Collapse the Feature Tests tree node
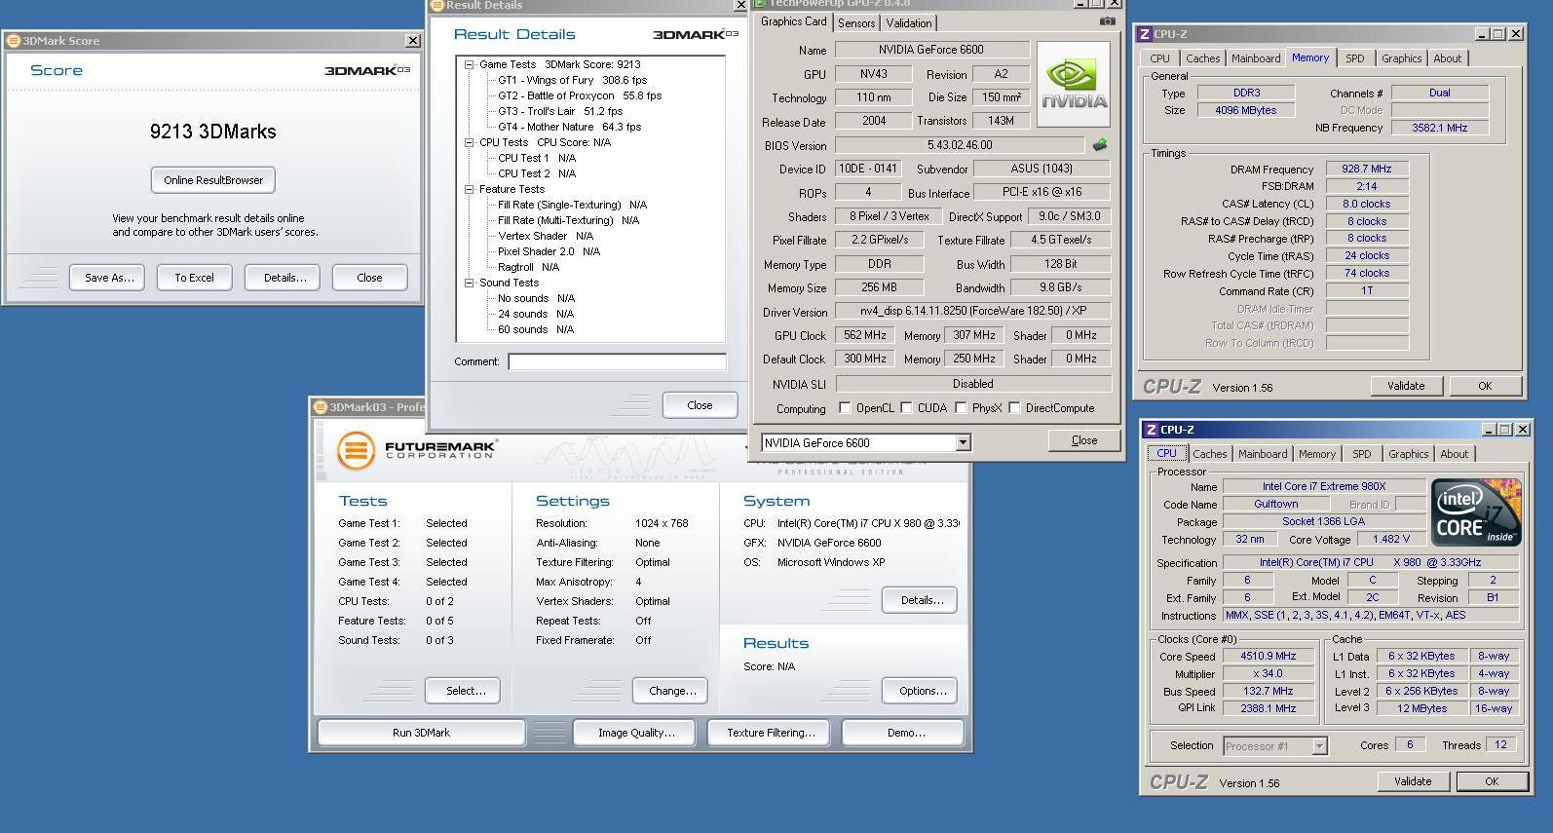Viewport: 1553px width, 833px height. pyautogui.click(x=469, y=189)
